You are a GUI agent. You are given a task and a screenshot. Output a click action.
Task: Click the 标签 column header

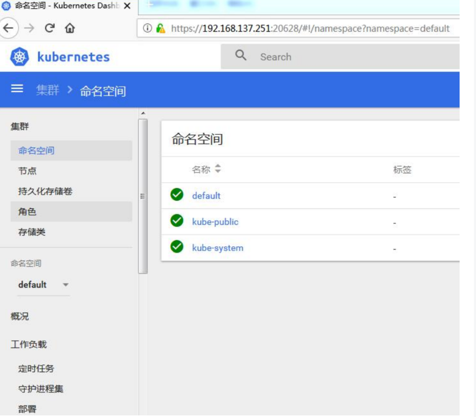[402, 170]
